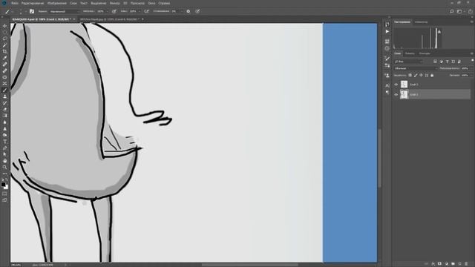Hide the top layer with eye icon

[396, 85]
